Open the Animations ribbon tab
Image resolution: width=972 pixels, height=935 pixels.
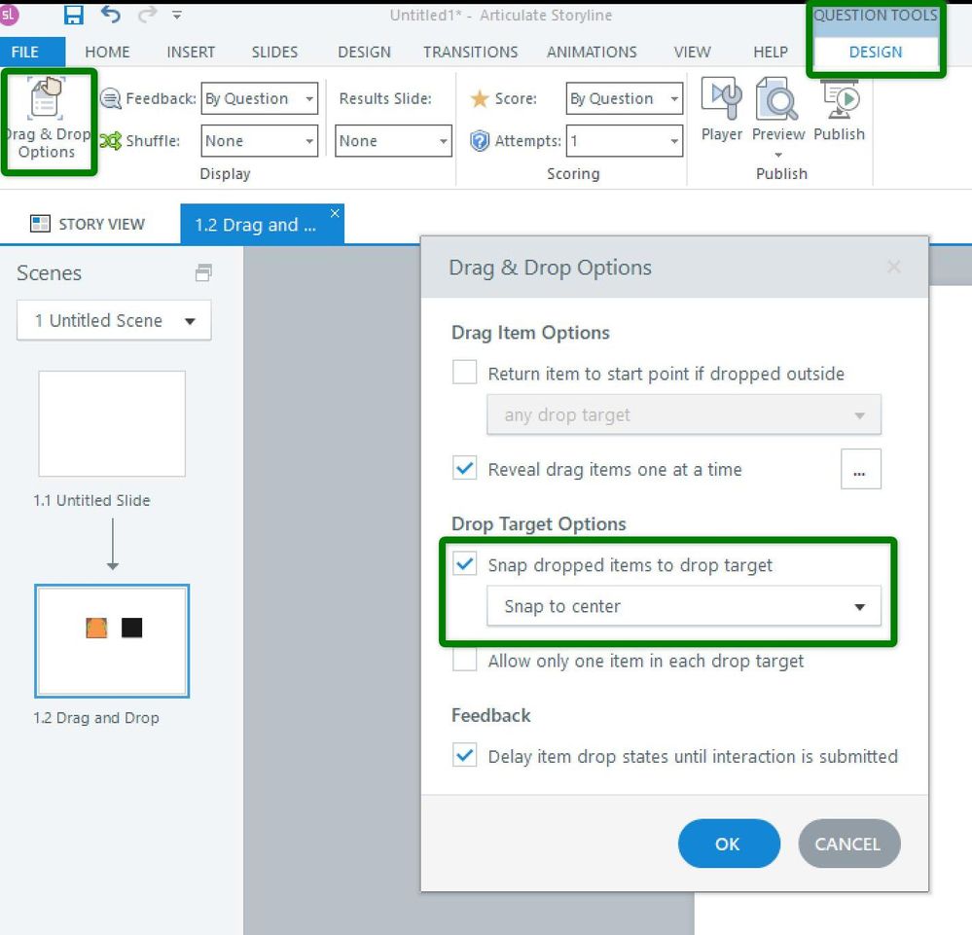(x=592, y=53)
